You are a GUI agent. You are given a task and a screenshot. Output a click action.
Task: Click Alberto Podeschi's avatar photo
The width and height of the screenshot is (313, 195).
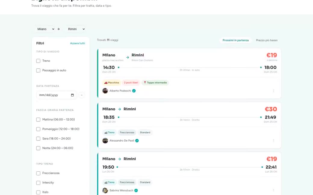click(105, 91)
